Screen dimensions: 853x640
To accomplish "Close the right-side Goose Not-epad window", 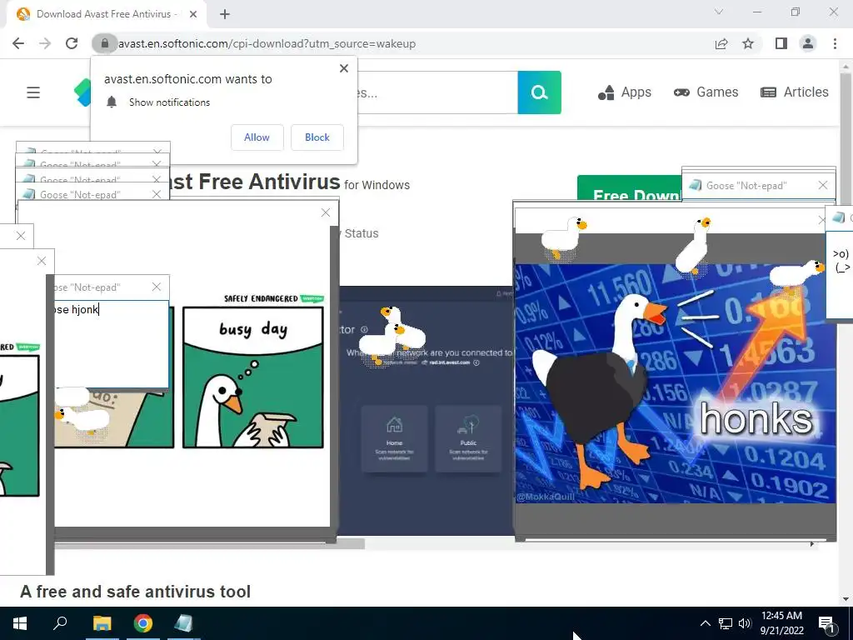I will tap(823, 186).
